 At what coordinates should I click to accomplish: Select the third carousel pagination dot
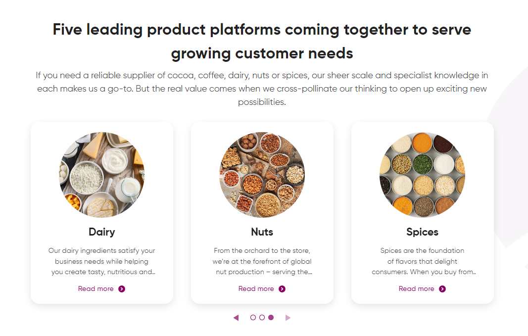(x=271, y=318)
